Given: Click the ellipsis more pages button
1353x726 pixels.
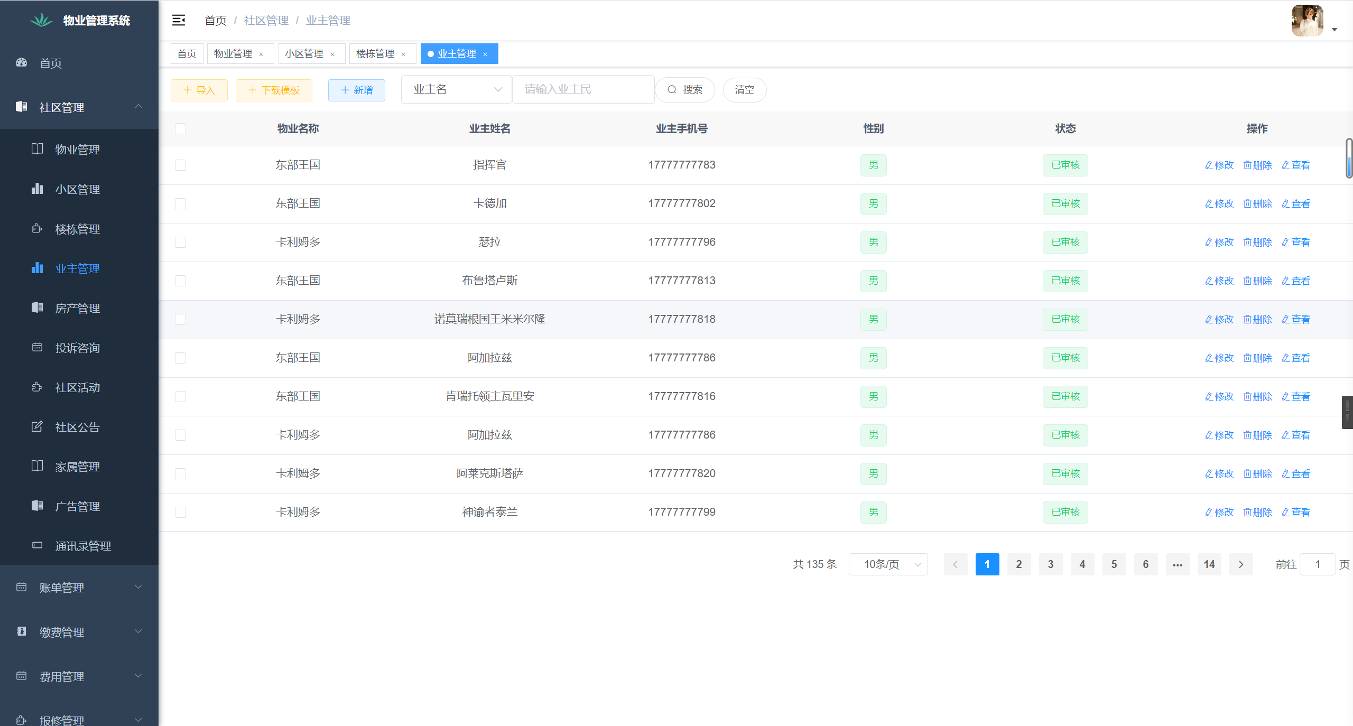Looking at the screenshot, I should pos(1178,564).
